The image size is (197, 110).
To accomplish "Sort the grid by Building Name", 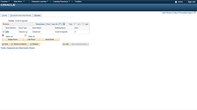I will point(60,28).
